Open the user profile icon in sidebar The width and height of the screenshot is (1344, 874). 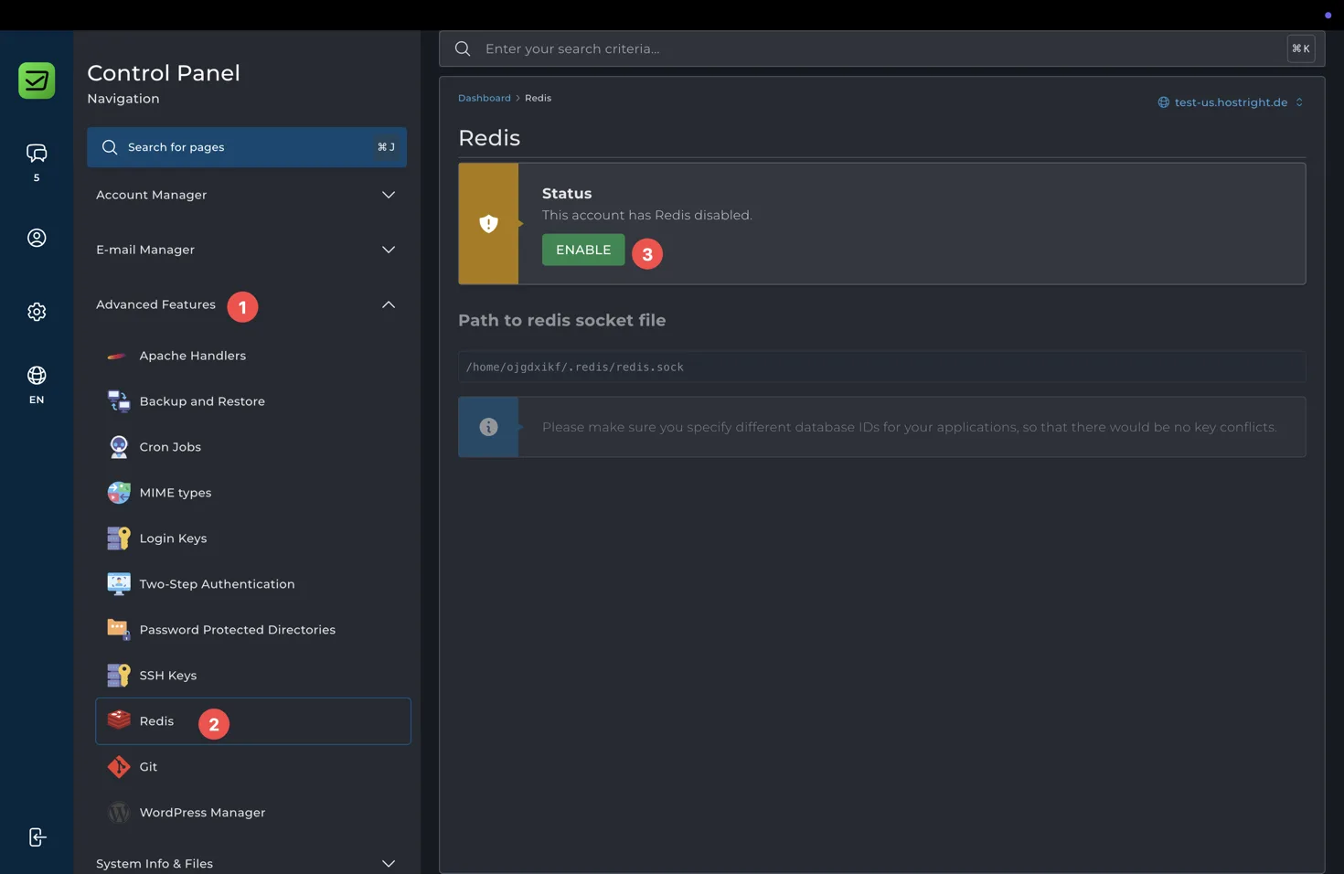(x=37, y=238)
